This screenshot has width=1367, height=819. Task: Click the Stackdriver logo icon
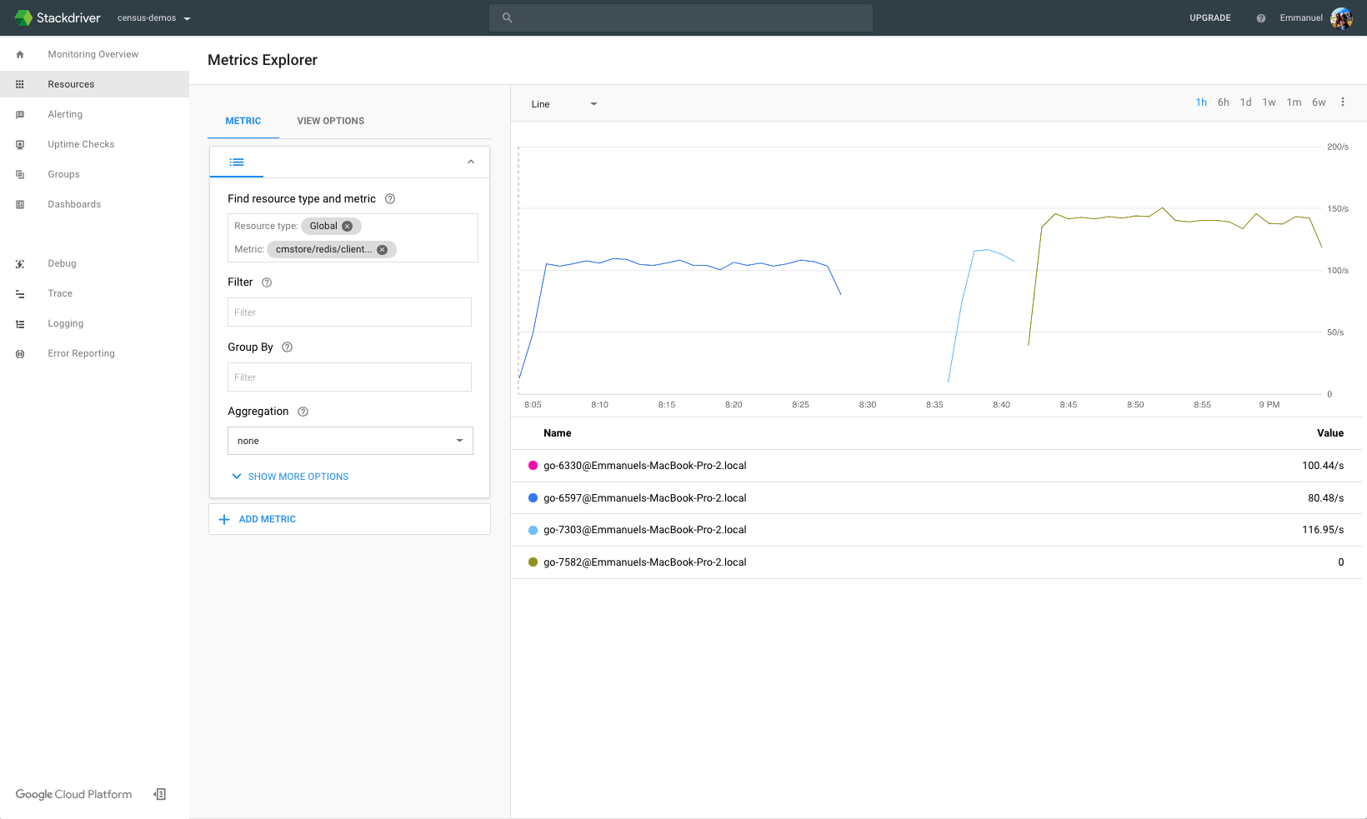23,17
